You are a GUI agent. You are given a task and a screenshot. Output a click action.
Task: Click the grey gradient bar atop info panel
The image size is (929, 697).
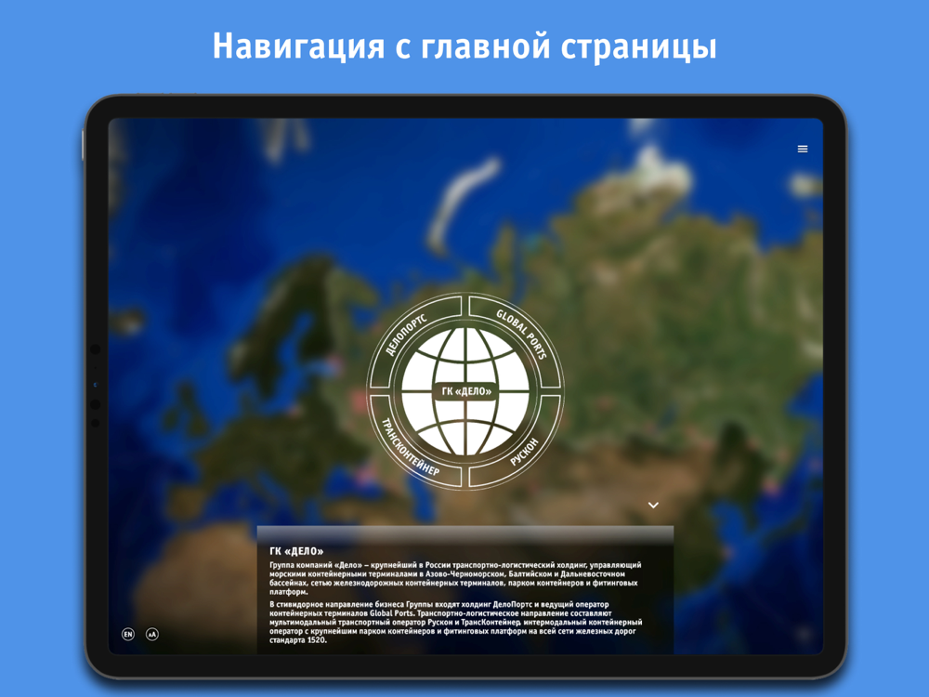(465, 534)
